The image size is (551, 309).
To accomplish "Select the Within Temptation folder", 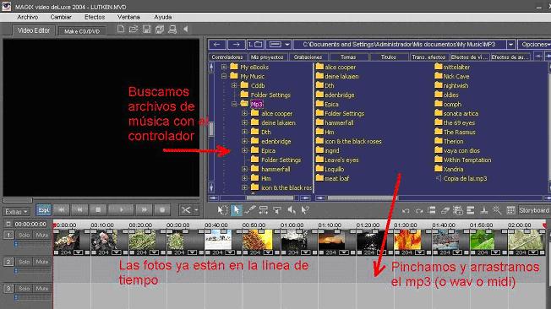I will pyautogui.click(x=467, y=160).
